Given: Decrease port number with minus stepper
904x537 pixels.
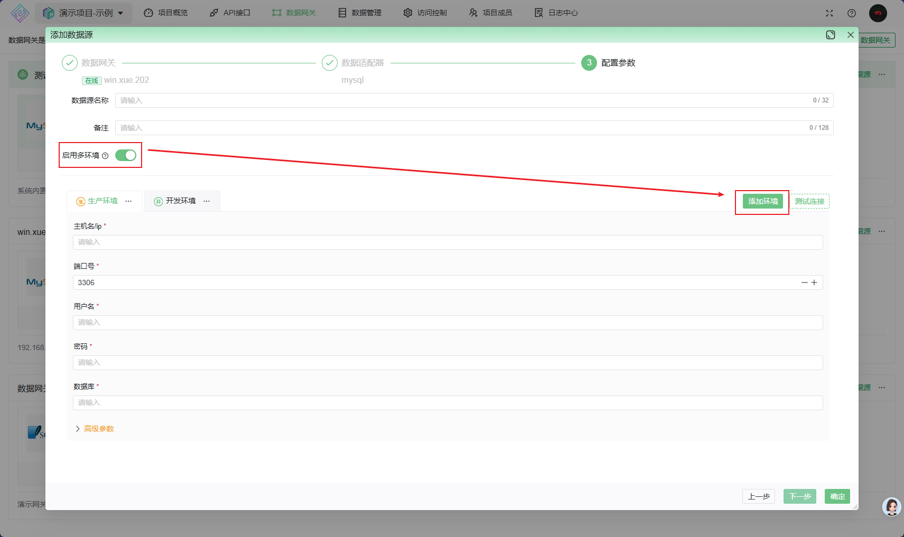Looking at the screenshot, I should [804, 282].
